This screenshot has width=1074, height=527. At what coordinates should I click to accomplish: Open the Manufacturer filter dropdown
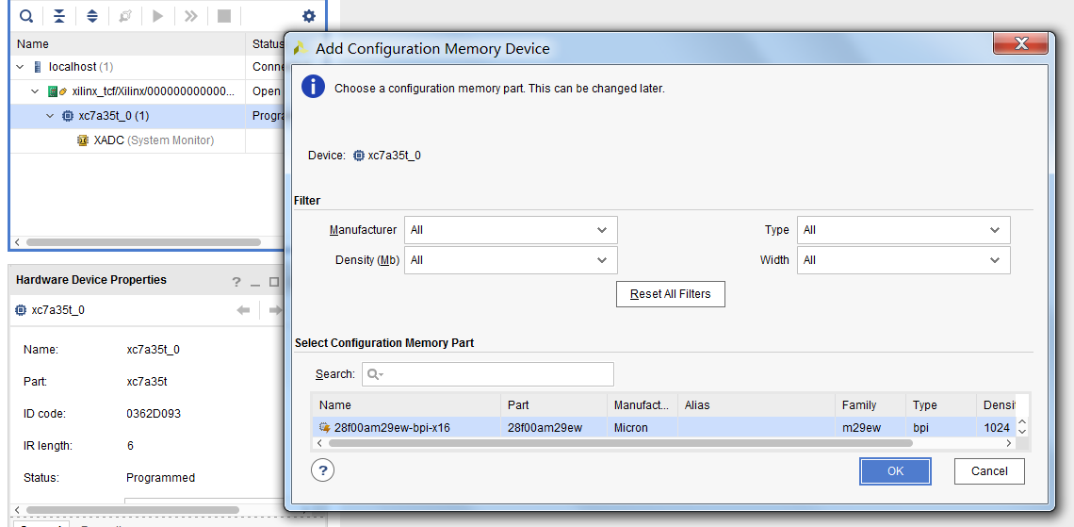(511, 230)
